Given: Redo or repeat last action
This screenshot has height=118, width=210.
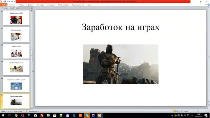Looking at the screenshot, I should click(12, 1).
